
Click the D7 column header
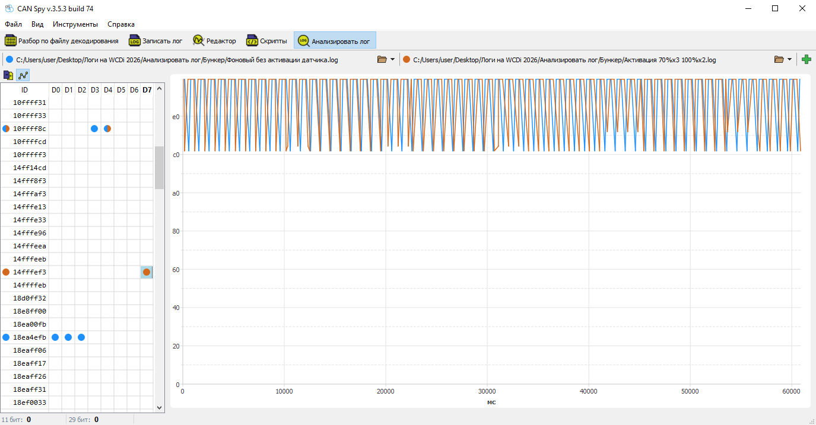click(x=147, y=90)
